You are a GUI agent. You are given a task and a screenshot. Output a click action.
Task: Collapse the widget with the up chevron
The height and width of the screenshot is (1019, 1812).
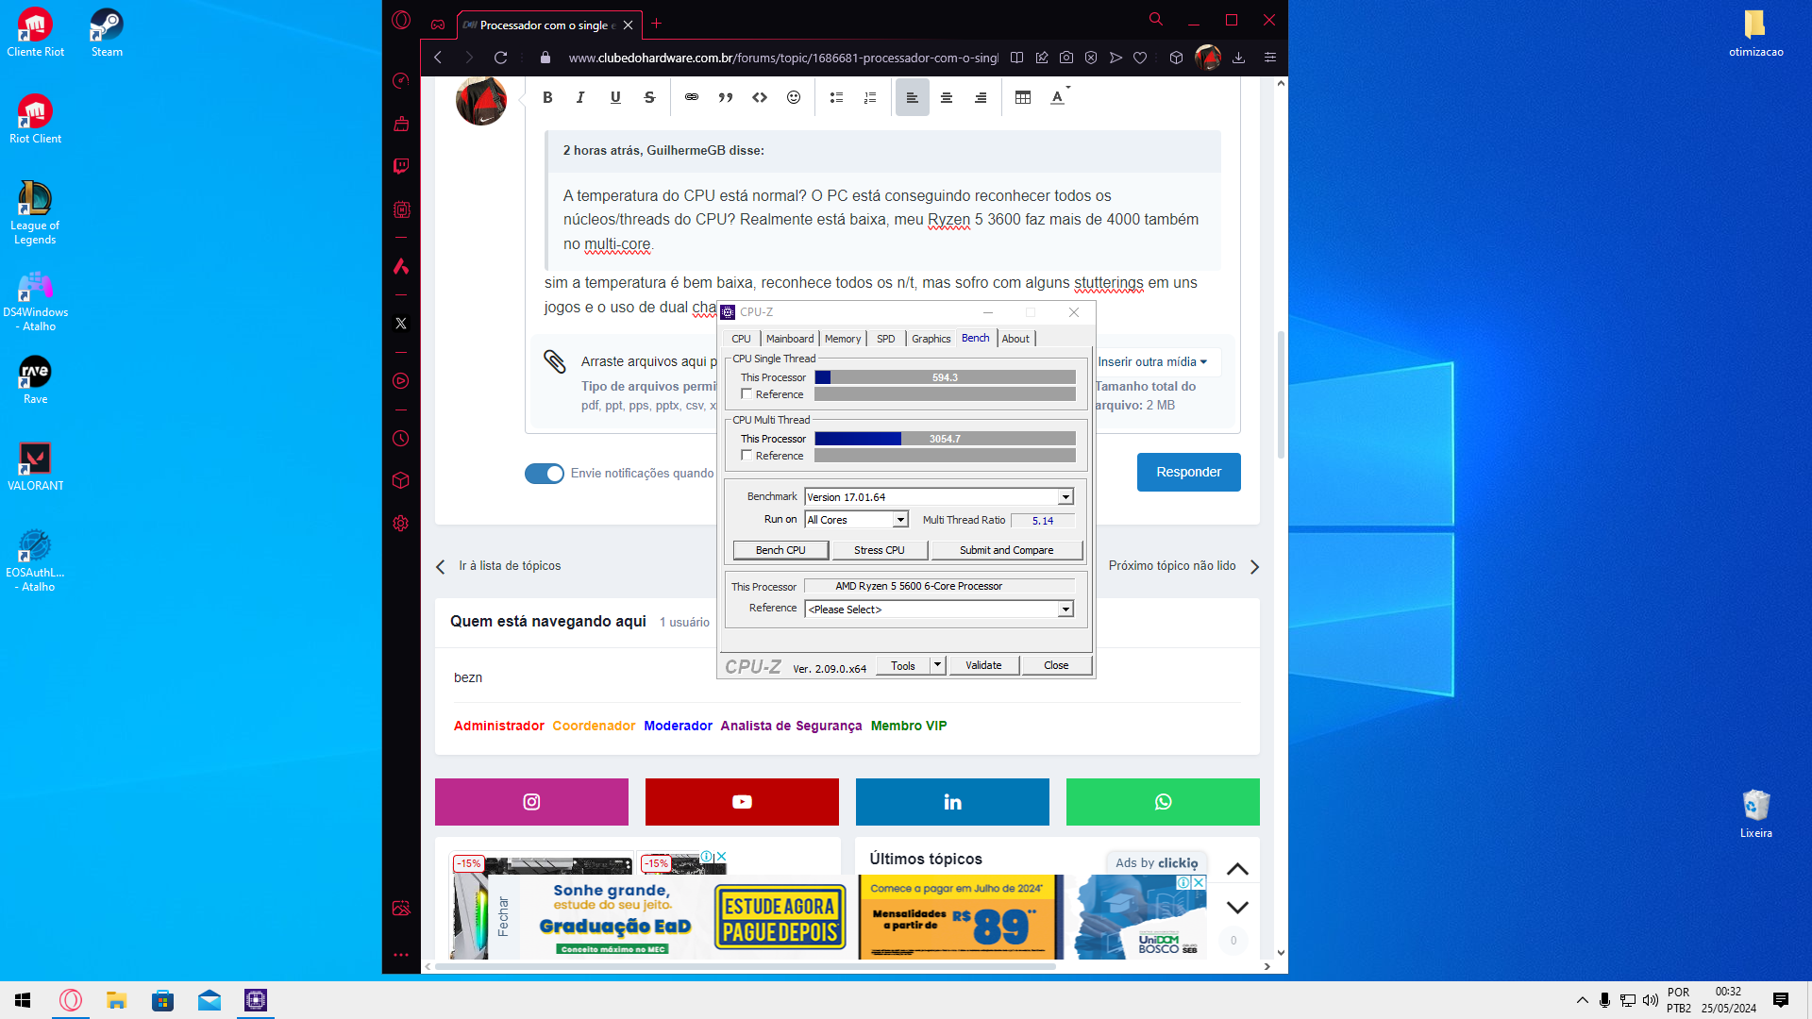pyautogui.click(x=1237, y=869)
